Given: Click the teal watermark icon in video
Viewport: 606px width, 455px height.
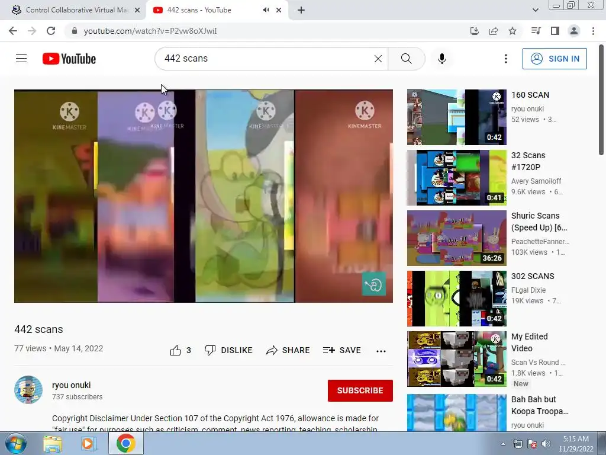Looking at the screenshot, I should [x=374, y=284].
